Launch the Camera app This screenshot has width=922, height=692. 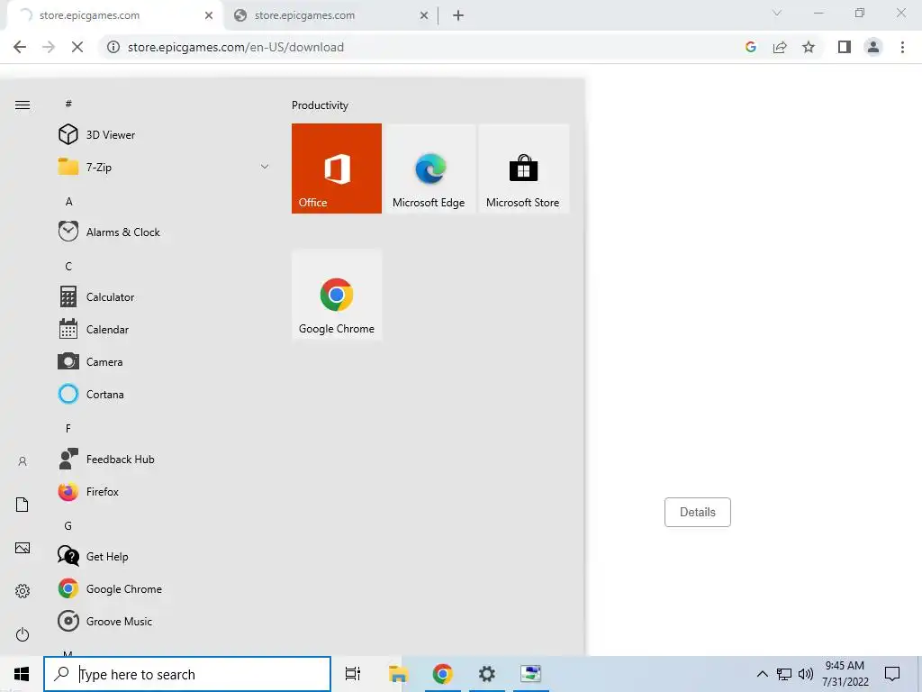(x=165, y=362)
